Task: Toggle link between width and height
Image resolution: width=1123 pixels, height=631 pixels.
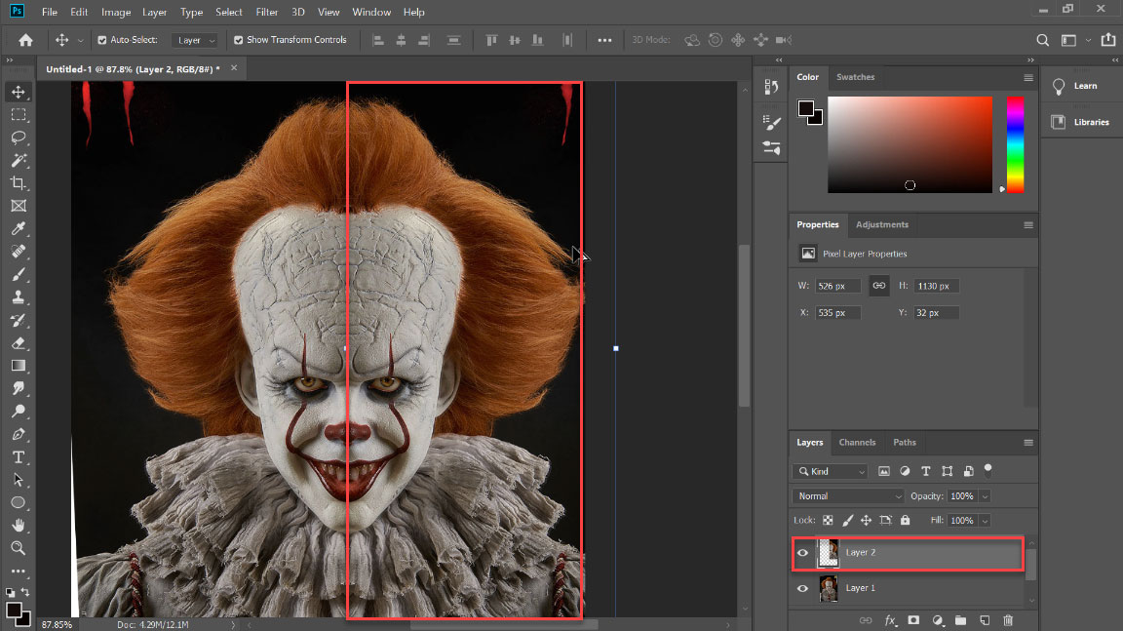Action: (x=878, y=286)
